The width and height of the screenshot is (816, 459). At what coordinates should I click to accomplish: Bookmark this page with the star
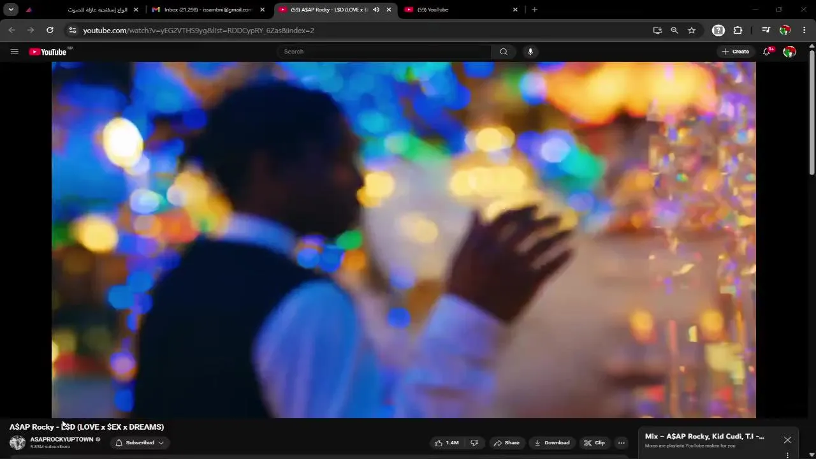[x=692, y=30]
